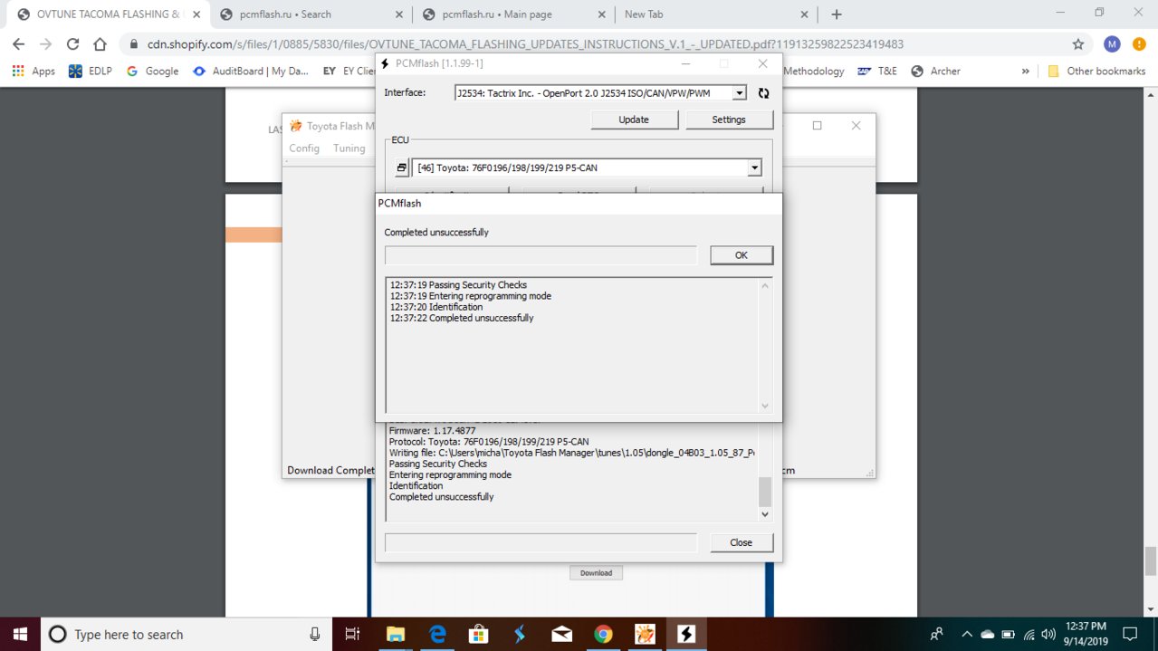The height and width of the screenshot is (651, 1158).
Task: Open the Config menu in Toyota Flash Manager
Action: tap(304, 148)
